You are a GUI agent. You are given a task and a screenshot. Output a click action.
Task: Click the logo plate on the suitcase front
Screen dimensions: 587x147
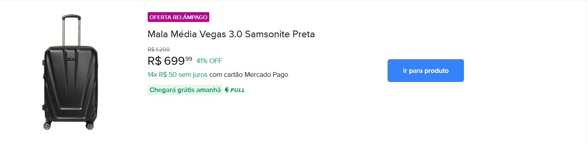click(x=71, y=60)
